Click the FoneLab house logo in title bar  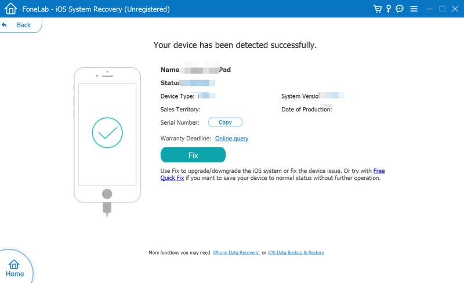point(10,9)
